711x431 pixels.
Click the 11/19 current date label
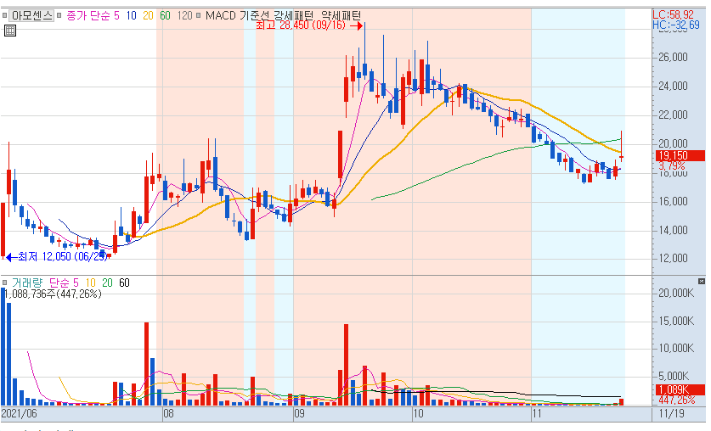click(672, 413)
